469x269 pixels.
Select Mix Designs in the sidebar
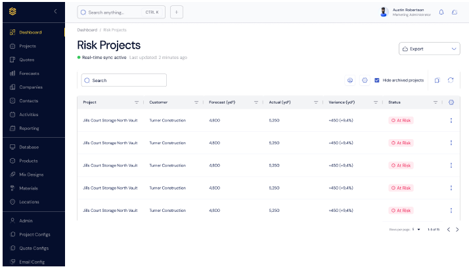pyautogui.click(x=31, y=175)
